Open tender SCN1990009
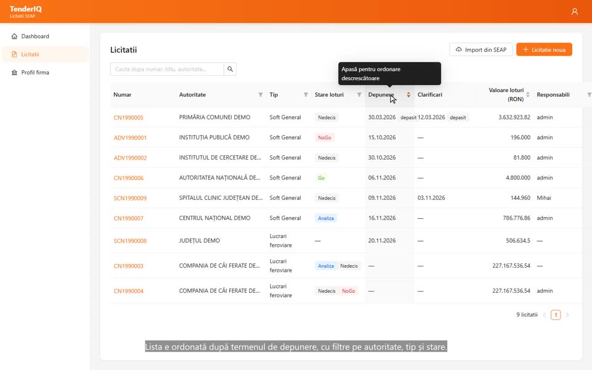The width and height of the screenshot is (592, 370). (130, 198)
